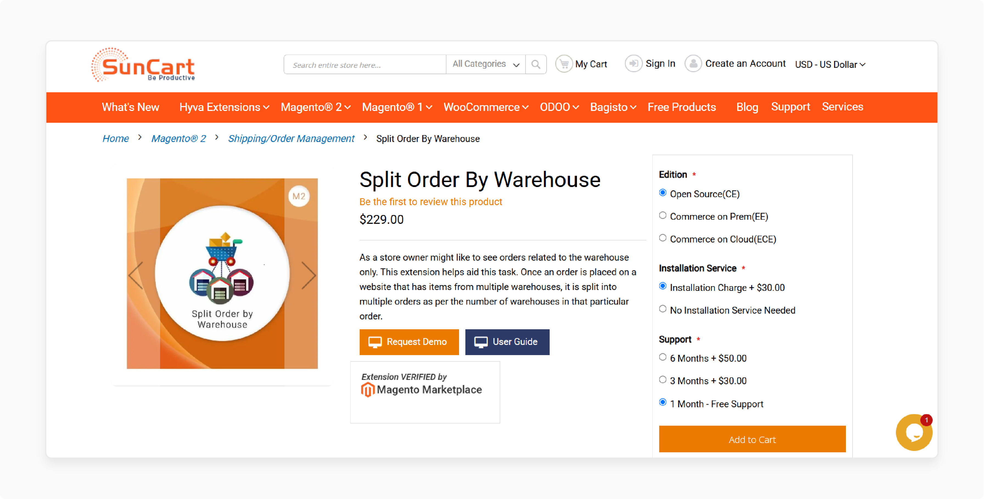Select Commerce on Prem(EE) edition
Image resolution: width=984 pixels, height=499 pixels.
tap(663, 216)
